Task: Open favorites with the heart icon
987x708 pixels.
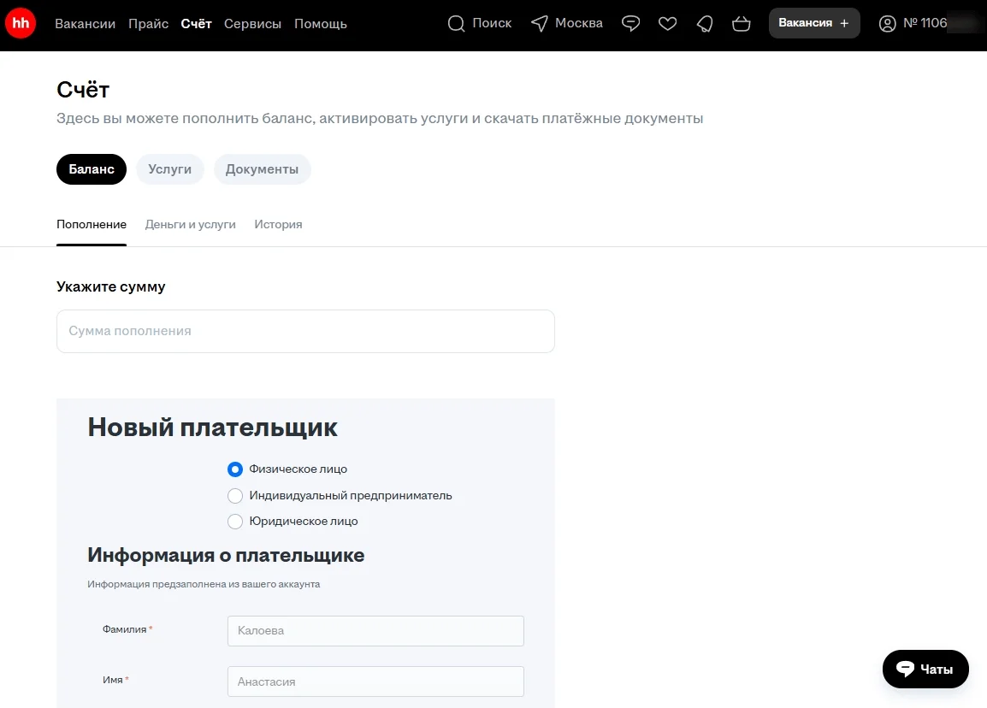Action: (667, 24)
